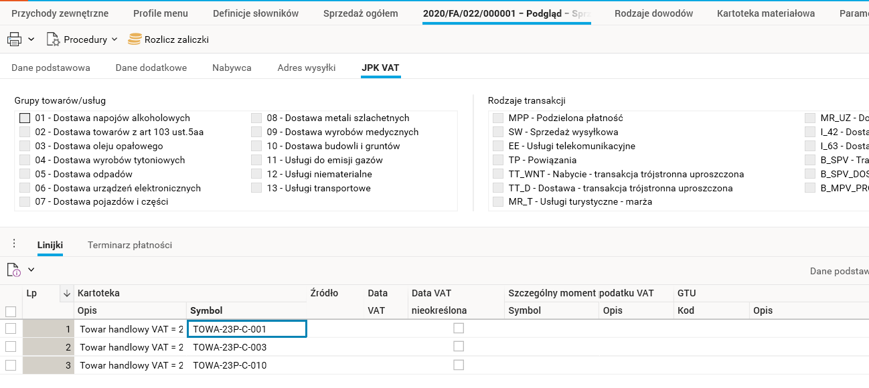Tick Data VAT nieokreślona for row 1
This screenshot has width=869, height=388.
point(458,328)
